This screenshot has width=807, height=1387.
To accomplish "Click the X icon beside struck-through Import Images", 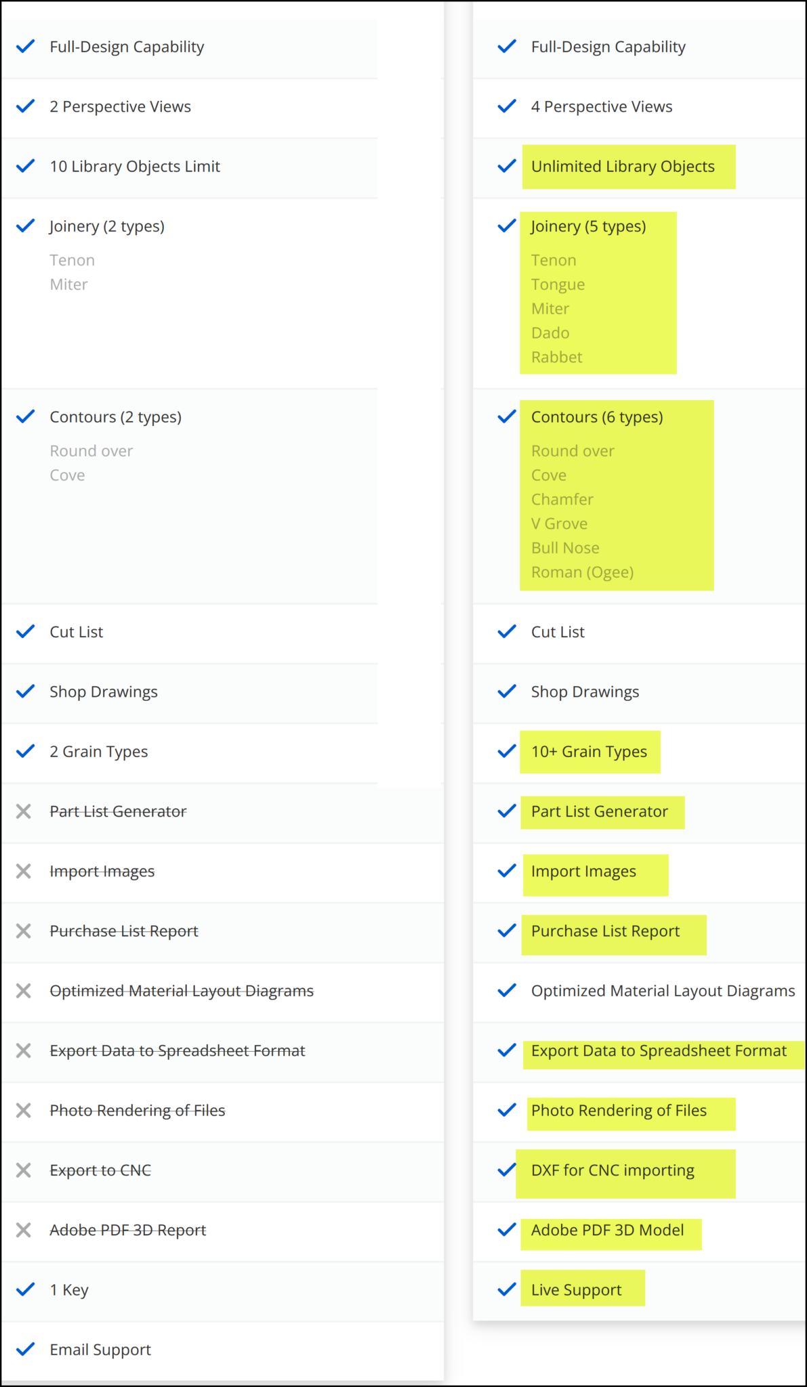I will click(24, 871).
